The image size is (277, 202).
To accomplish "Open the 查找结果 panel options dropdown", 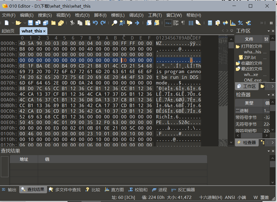I will [269, 151].
